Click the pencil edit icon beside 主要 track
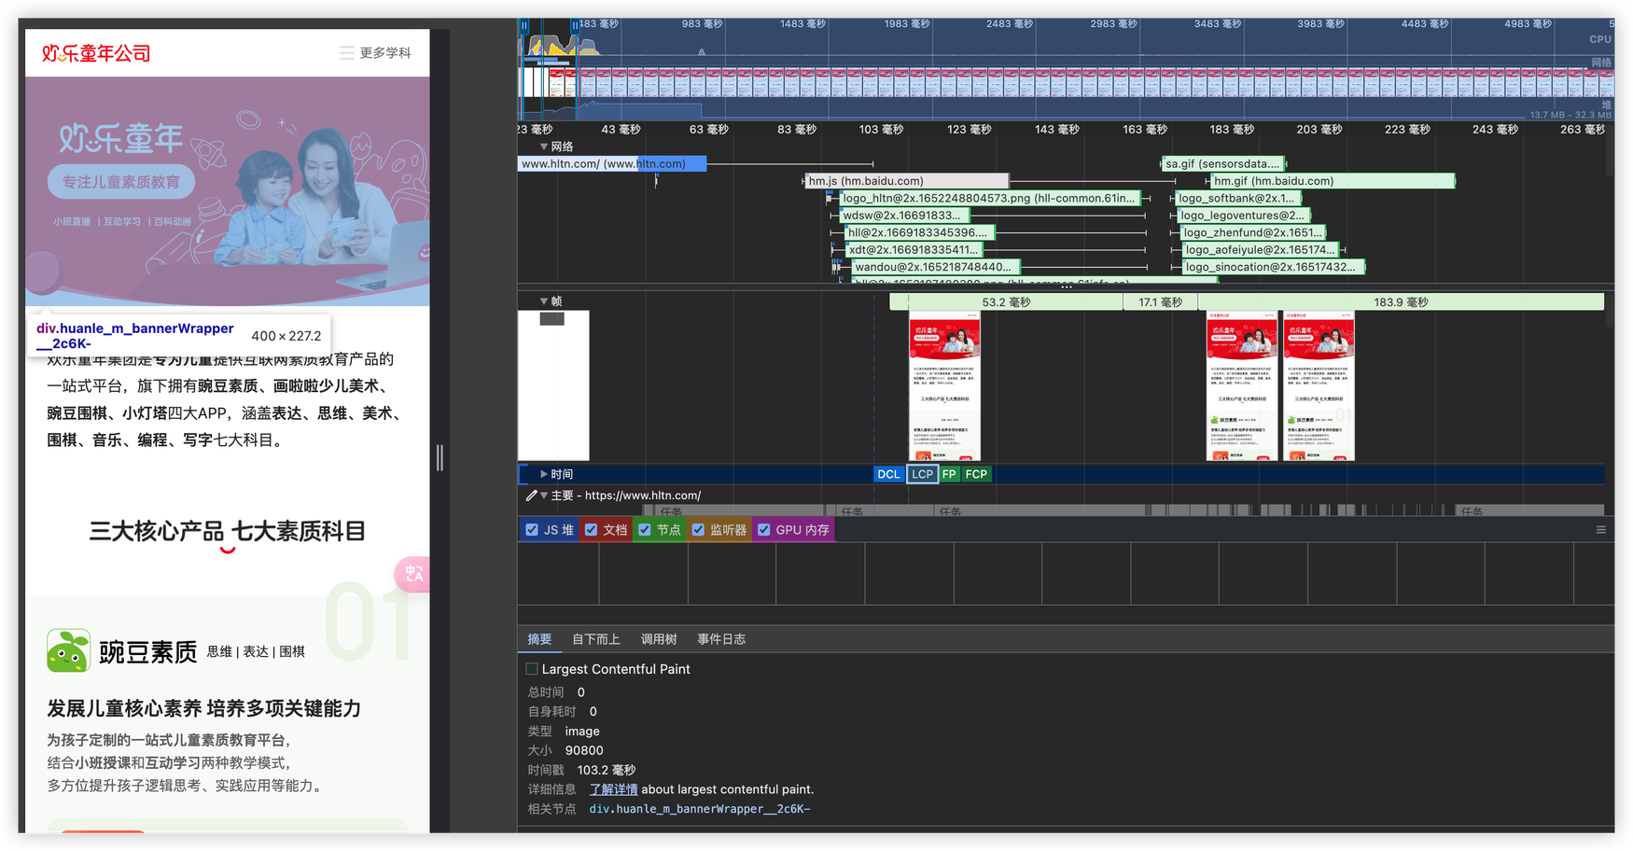This screenshot has height=851, width=1633. [x=531, y=495]
